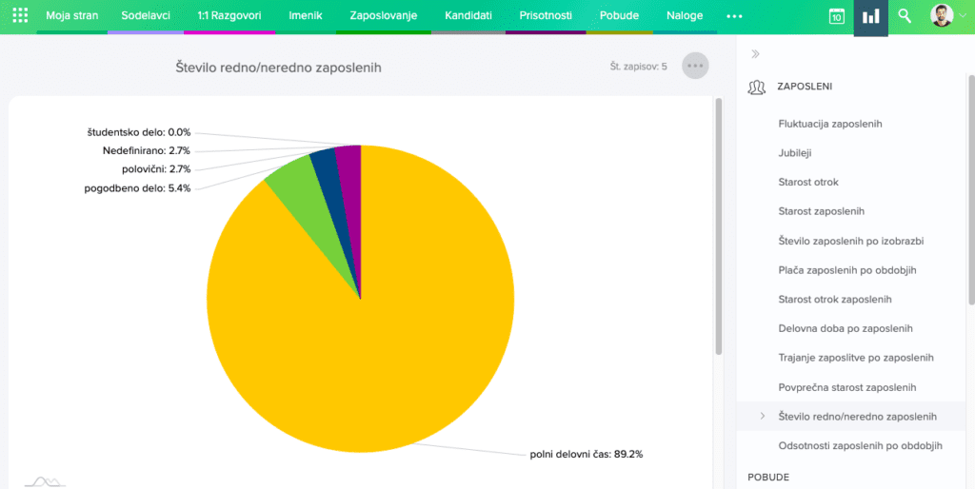
Task: Collapse the right sidebar with double chevron
Action: (756, 54)
